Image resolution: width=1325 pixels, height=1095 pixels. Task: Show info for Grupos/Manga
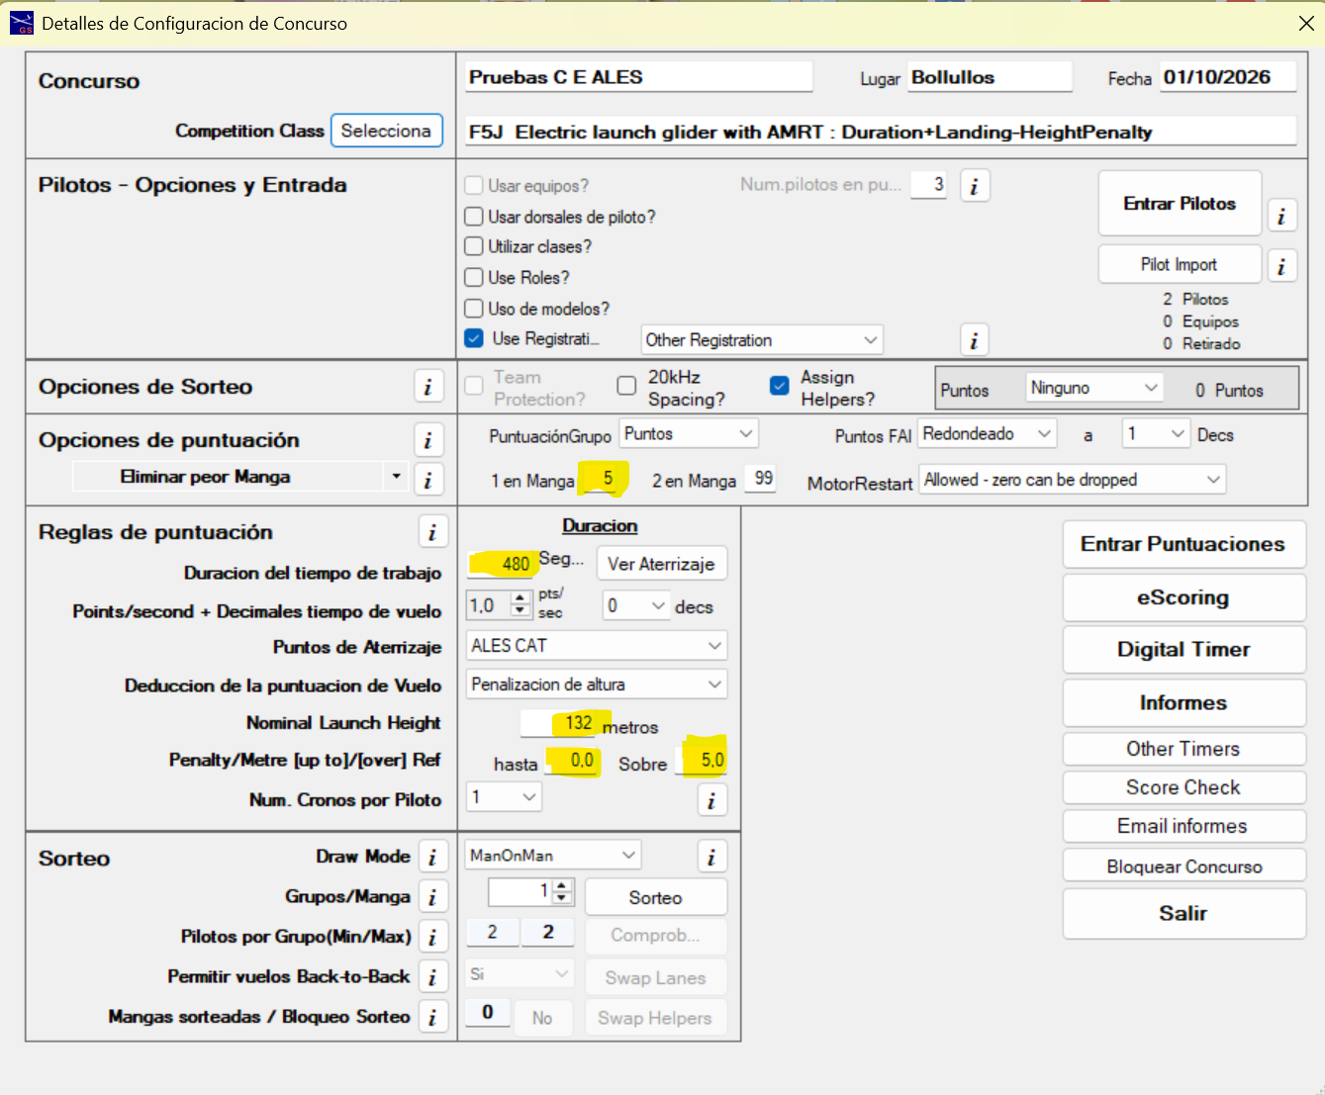432,897
